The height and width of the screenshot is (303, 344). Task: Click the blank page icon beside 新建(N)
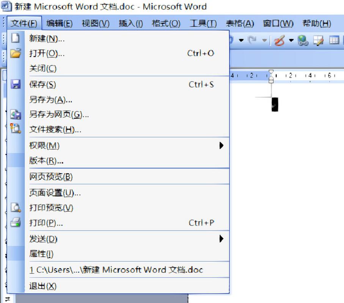[15, 38]
